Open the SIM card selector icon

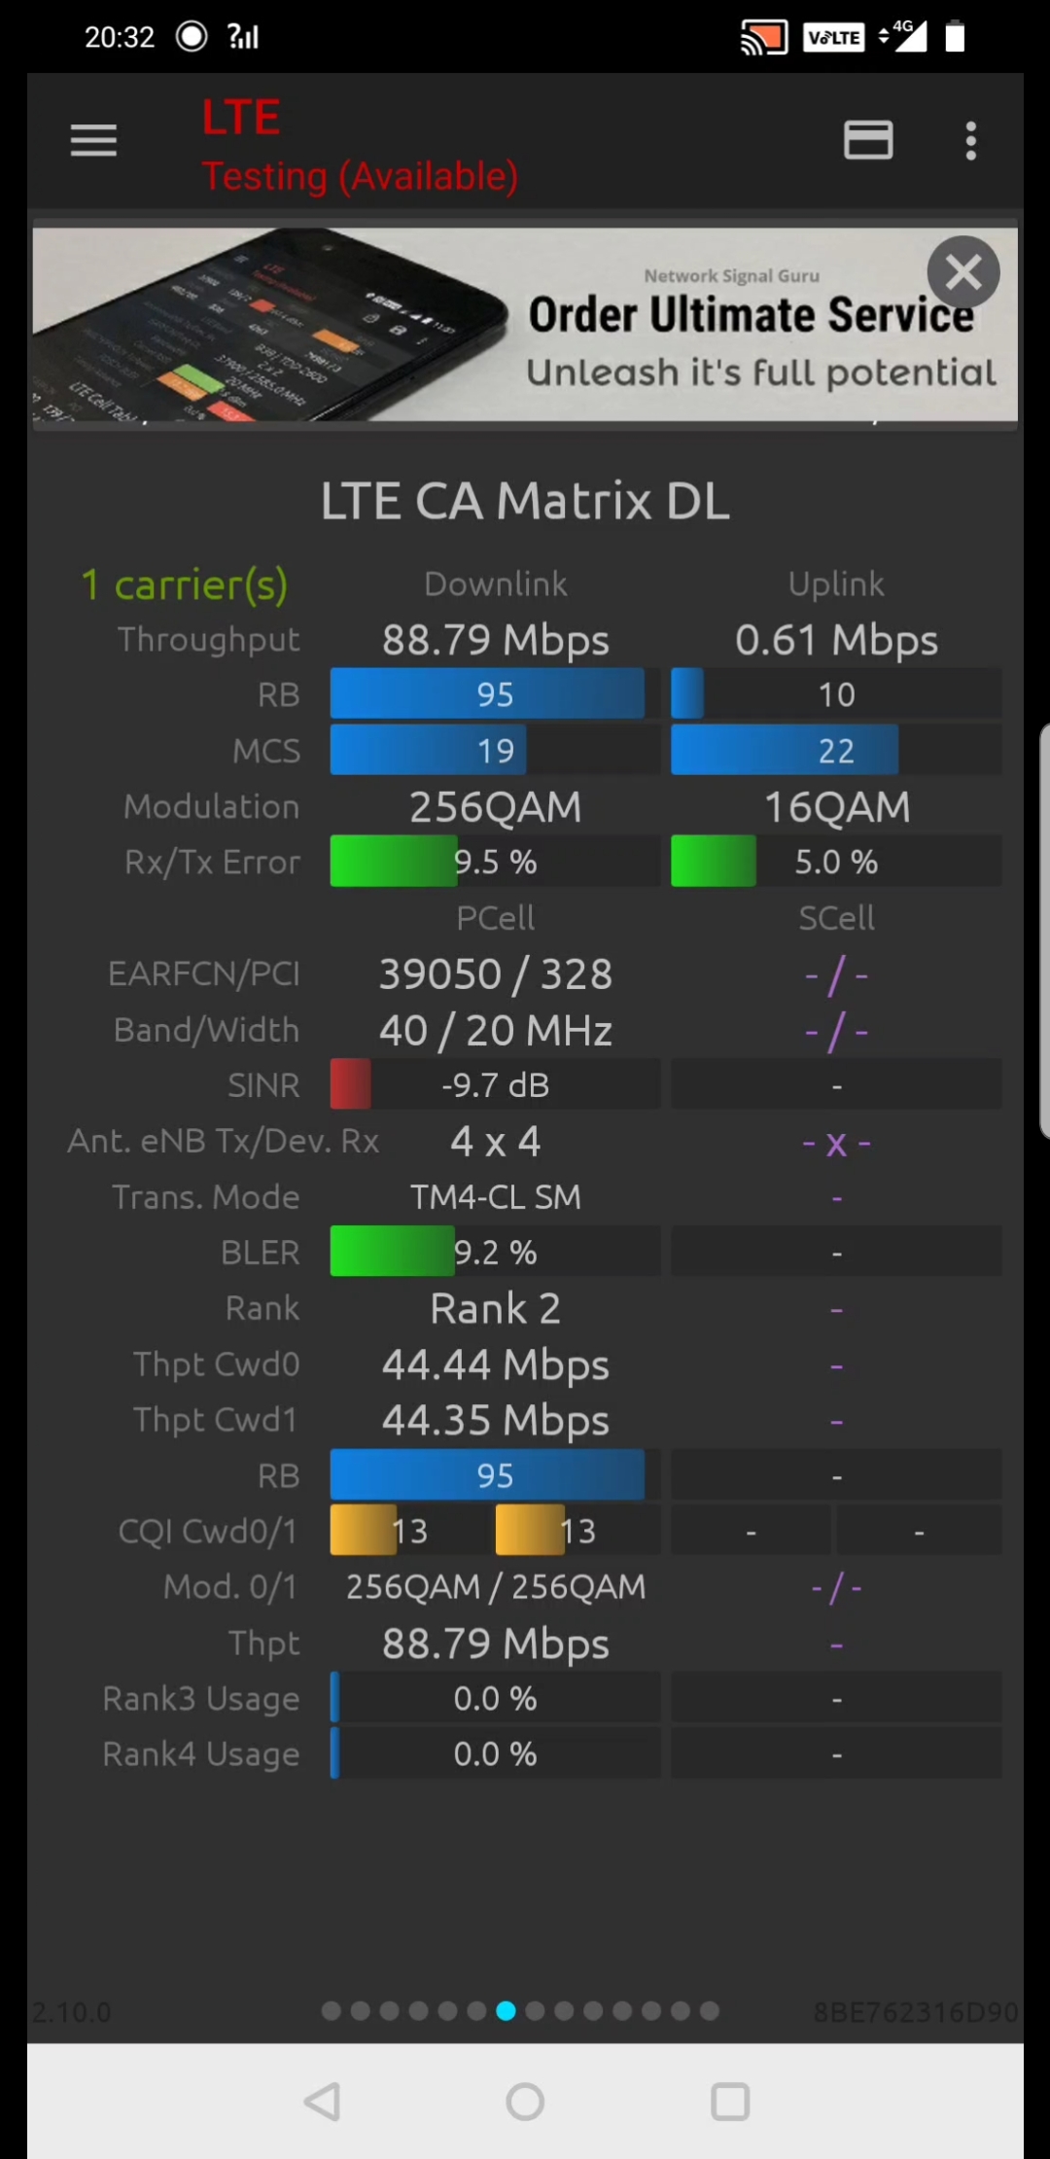click(x=868, y=140)
